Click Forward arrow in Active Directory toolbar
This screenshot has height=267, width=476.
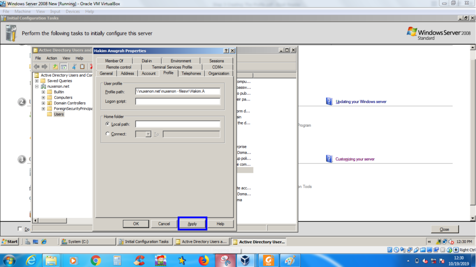click(45, 67)
